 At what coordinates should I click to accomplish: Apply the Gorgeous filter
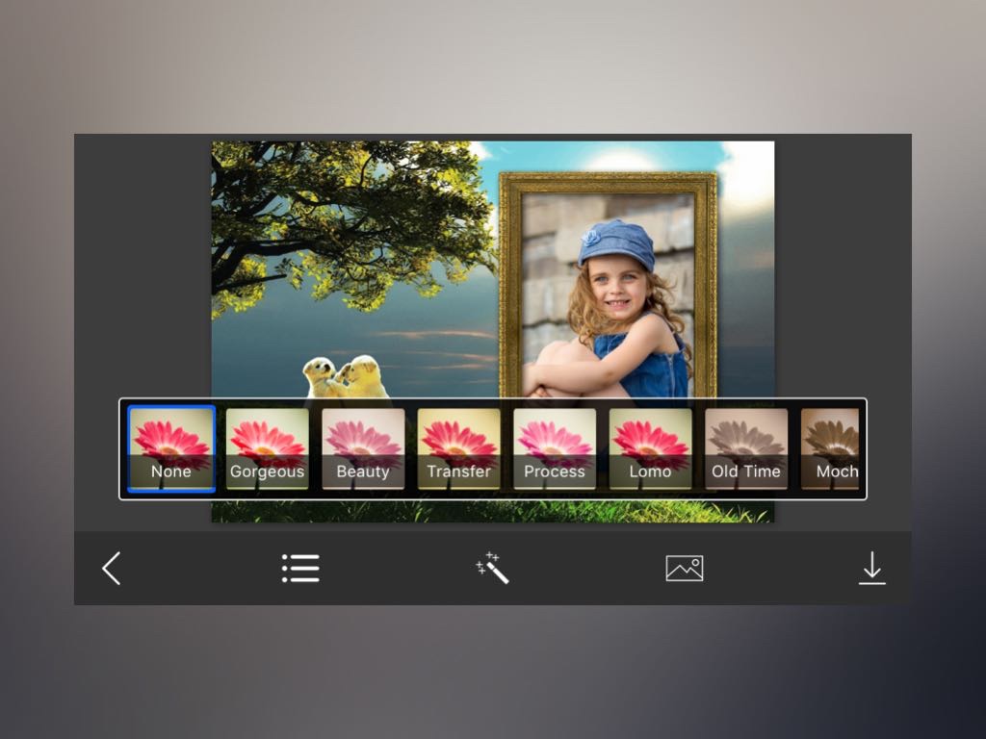(267, 448)
